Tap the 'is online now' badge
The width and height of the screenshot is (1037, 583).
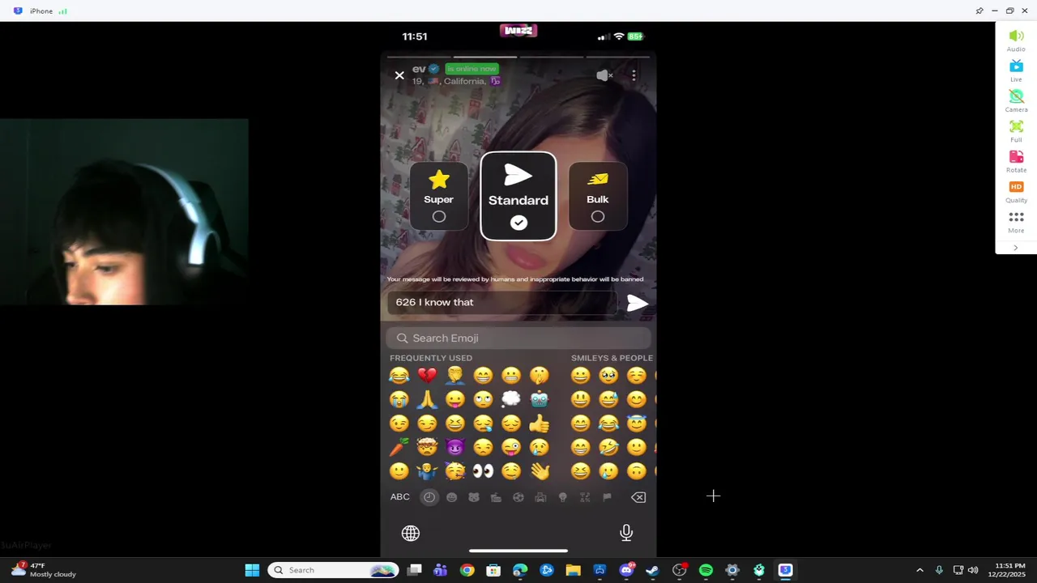[x=472, y=69]
